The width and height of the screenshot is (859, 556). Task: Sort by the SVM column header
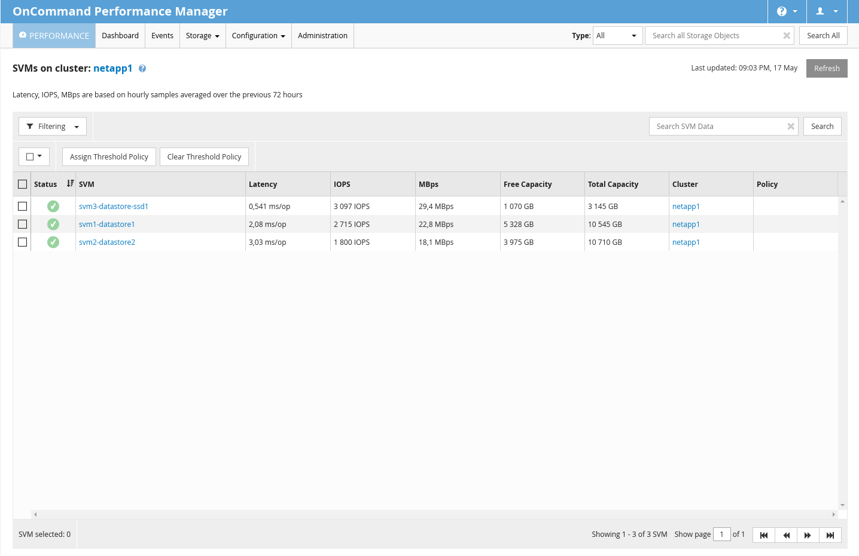(160, 184)
